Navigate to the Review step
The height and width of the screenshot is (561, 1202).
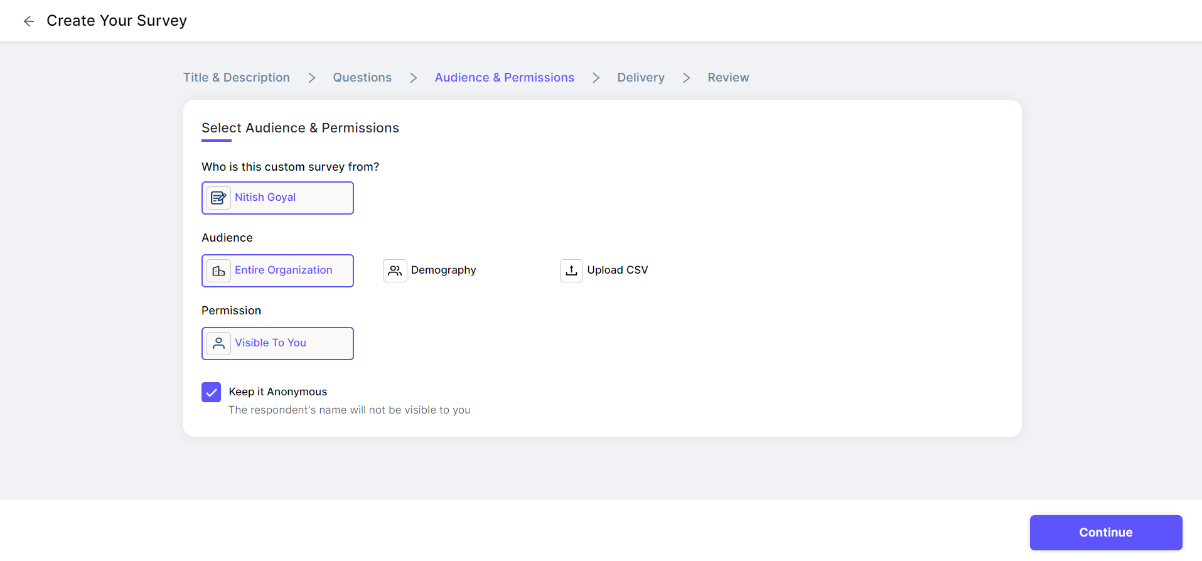click(728, 78)
